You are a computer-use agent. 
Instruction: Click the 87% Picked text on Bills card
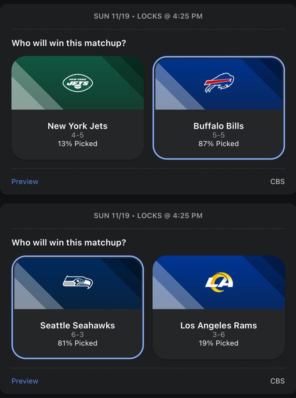click(x=218, y=144)
